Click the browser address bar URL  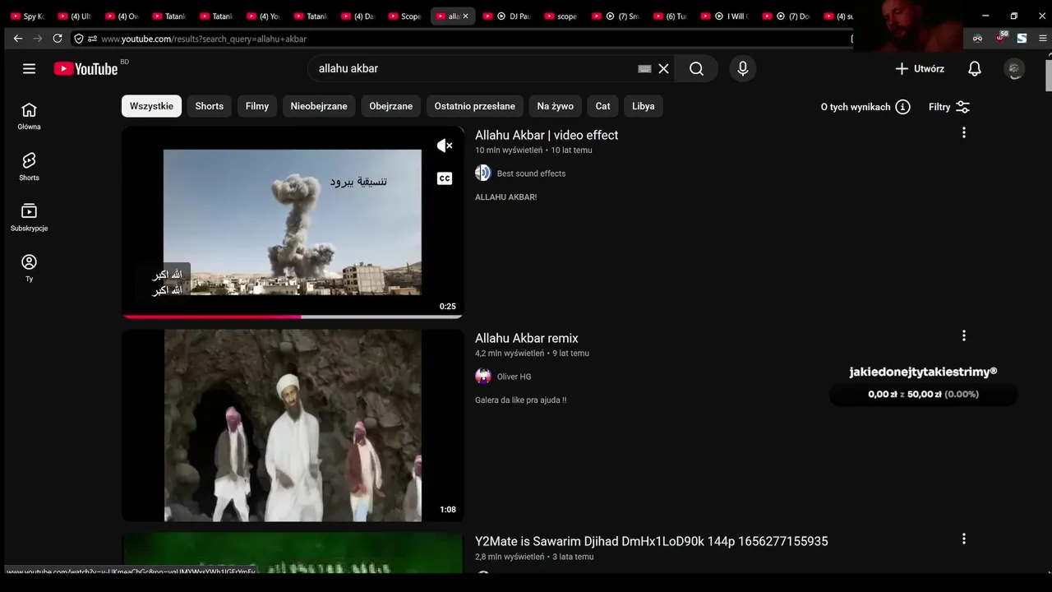[x=204, y=39]
